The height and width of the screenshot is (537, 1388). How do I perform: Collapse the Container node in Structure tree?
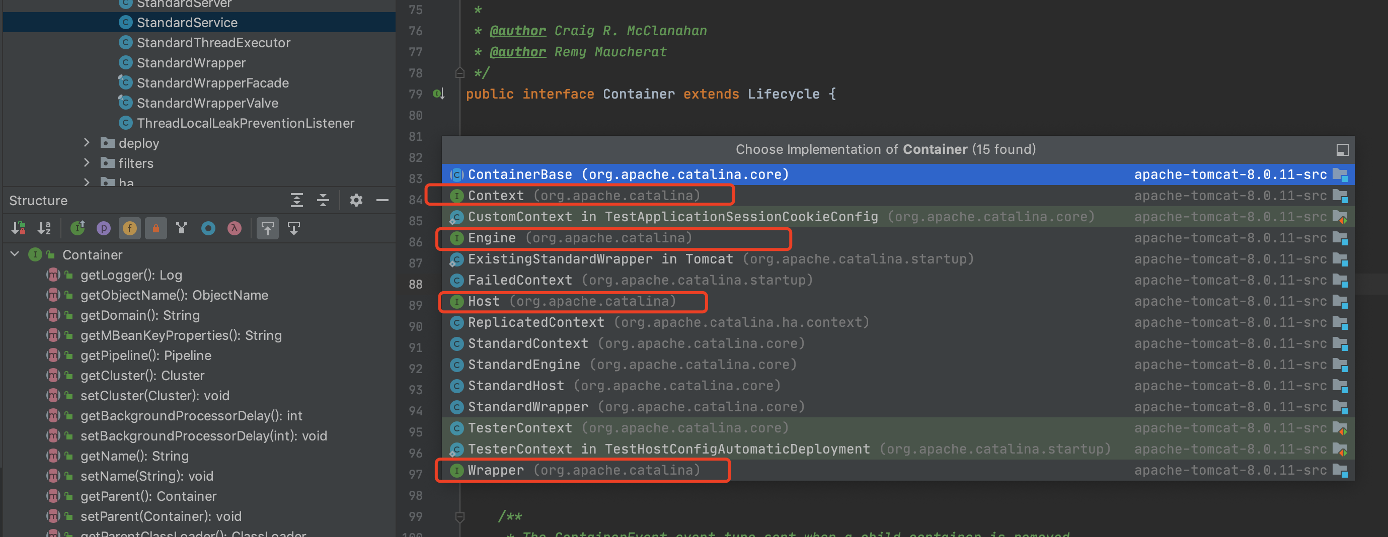click(x=15, y=254)
